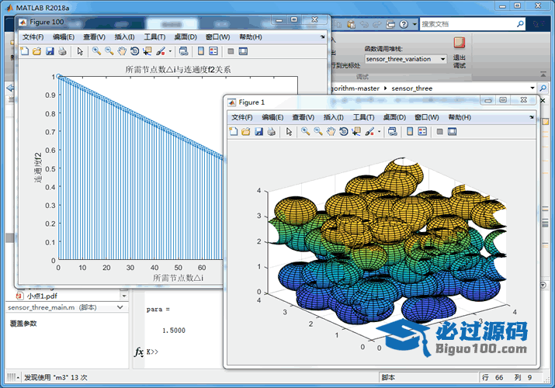
Task: Open 工具(T) menu in Figure 1
Action: pyautogui.click(x=363, y=117)
